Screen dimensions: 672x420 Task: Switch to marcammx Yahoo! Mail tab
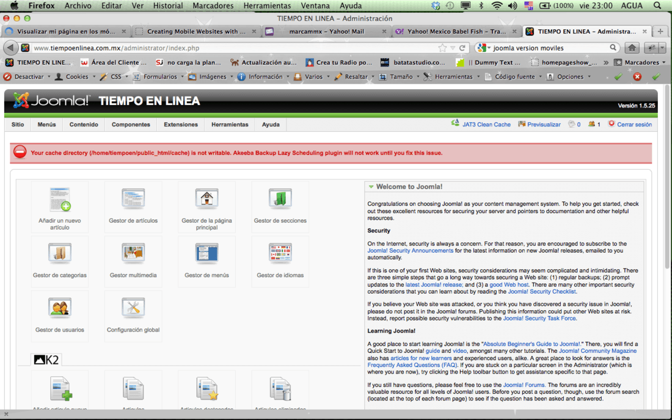click(x=327, y=31)
